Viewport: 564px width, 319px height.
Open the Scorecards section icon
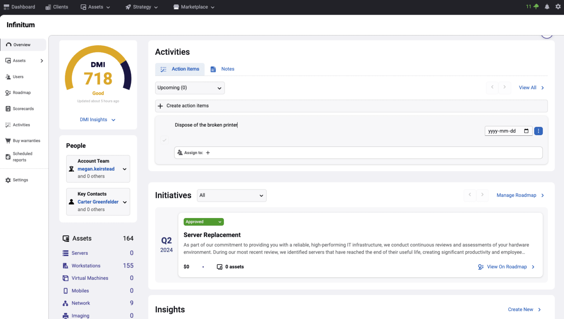pyautogui.click(x=8, y=109)
